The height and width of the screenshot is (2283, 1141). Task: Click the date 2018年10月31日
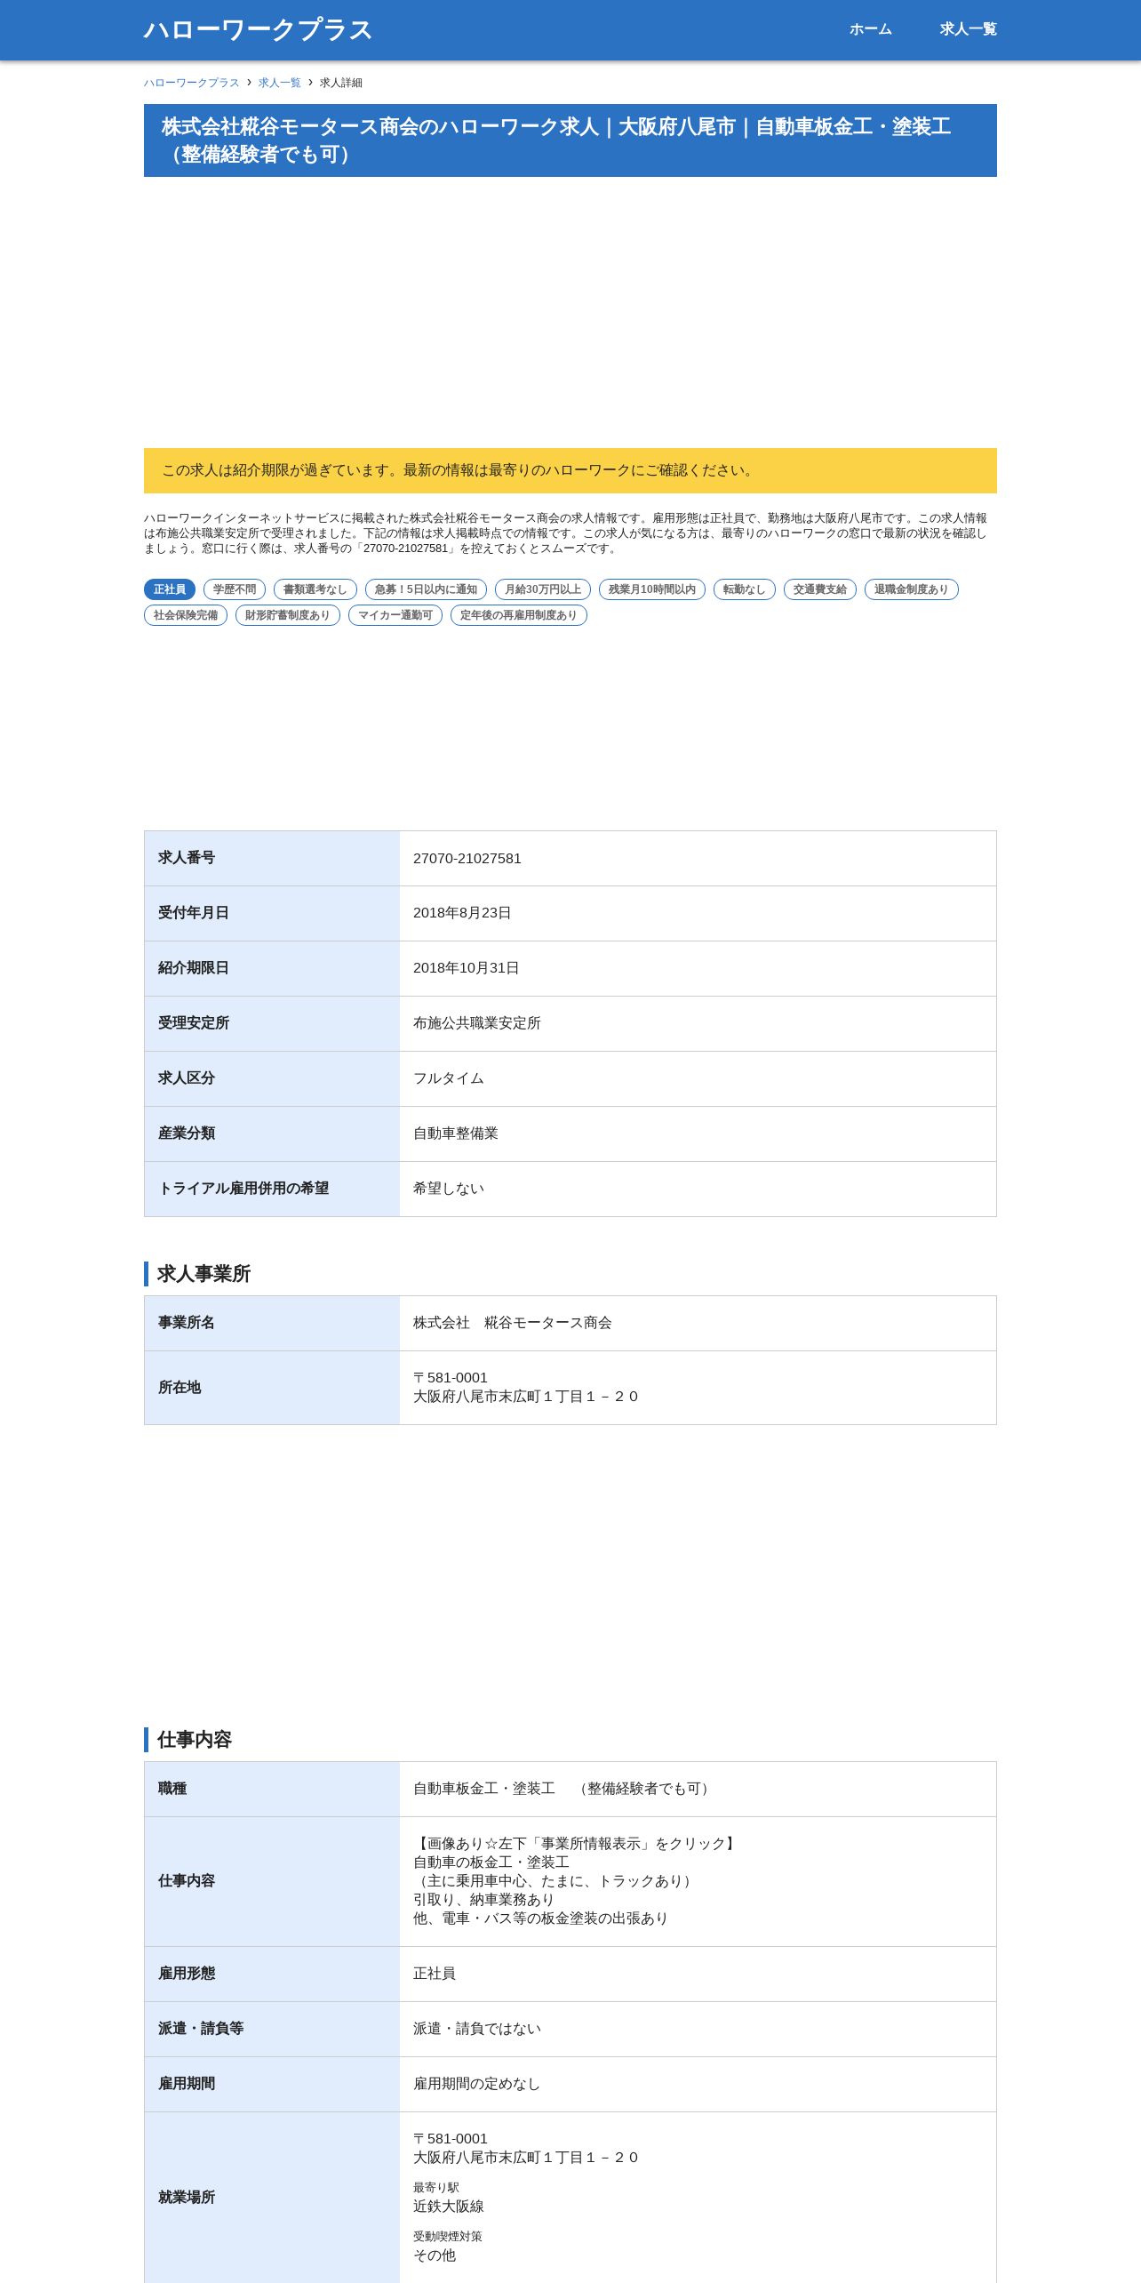point(467,969)
